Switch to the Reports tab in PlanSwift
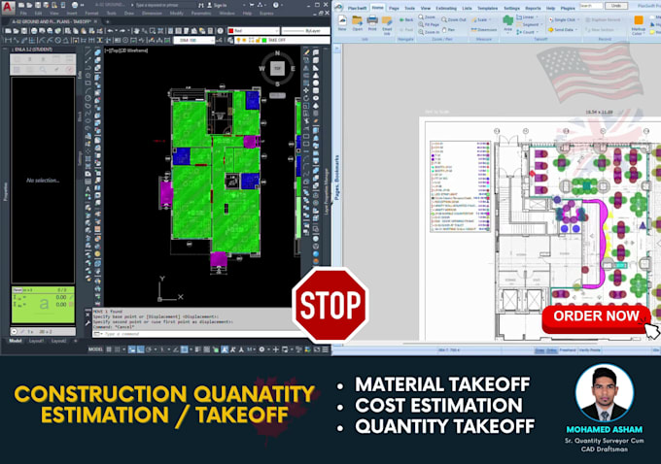Screen dimensions: 661x464 click(533, 8)
